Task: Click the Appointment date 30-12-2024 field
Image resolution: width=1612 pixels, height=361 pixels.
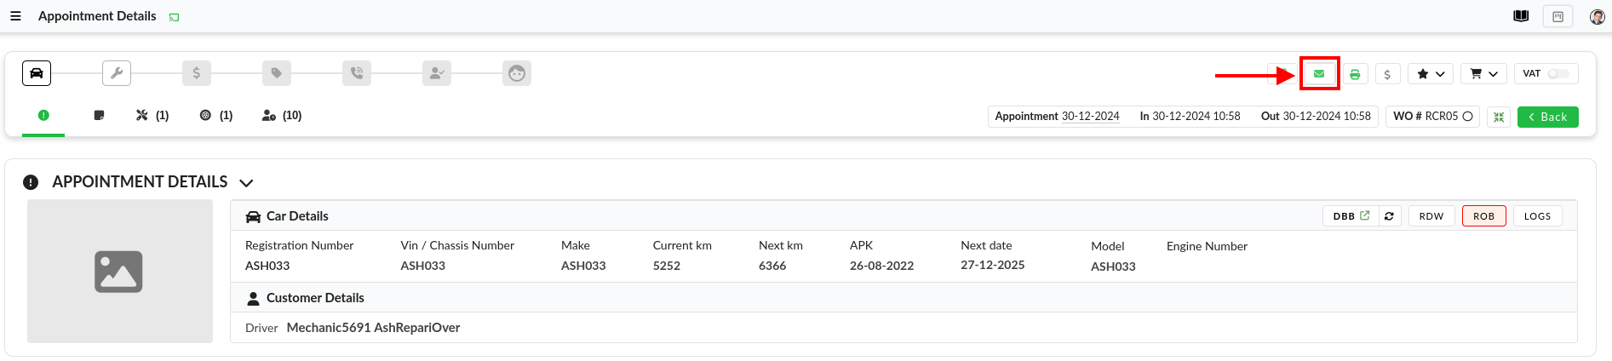Action: coord(1090,117)
